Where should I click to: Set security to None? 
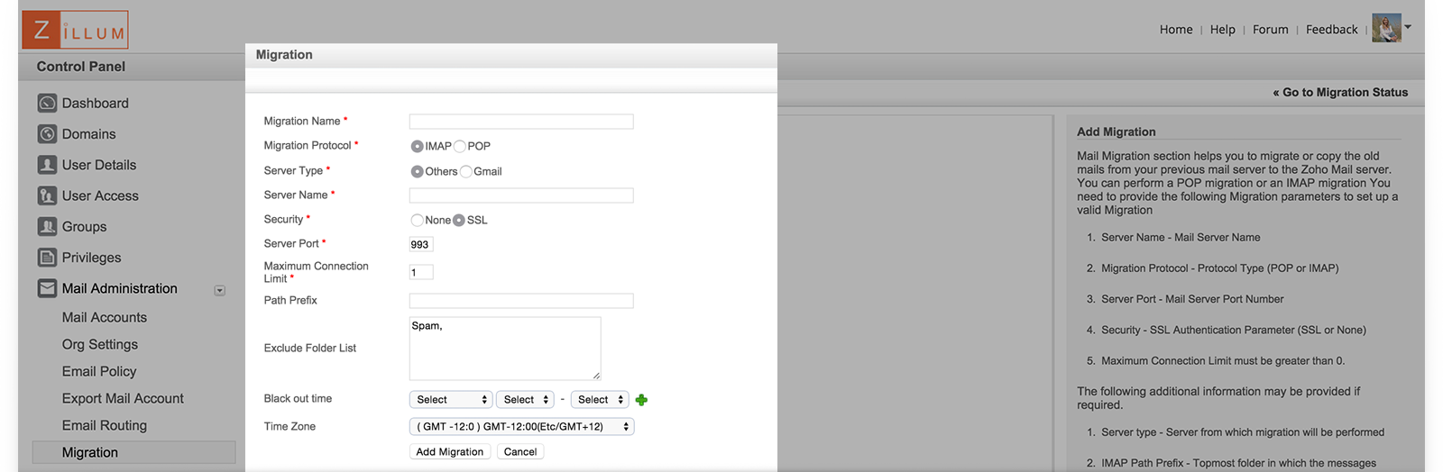click(x=417, y=220)
